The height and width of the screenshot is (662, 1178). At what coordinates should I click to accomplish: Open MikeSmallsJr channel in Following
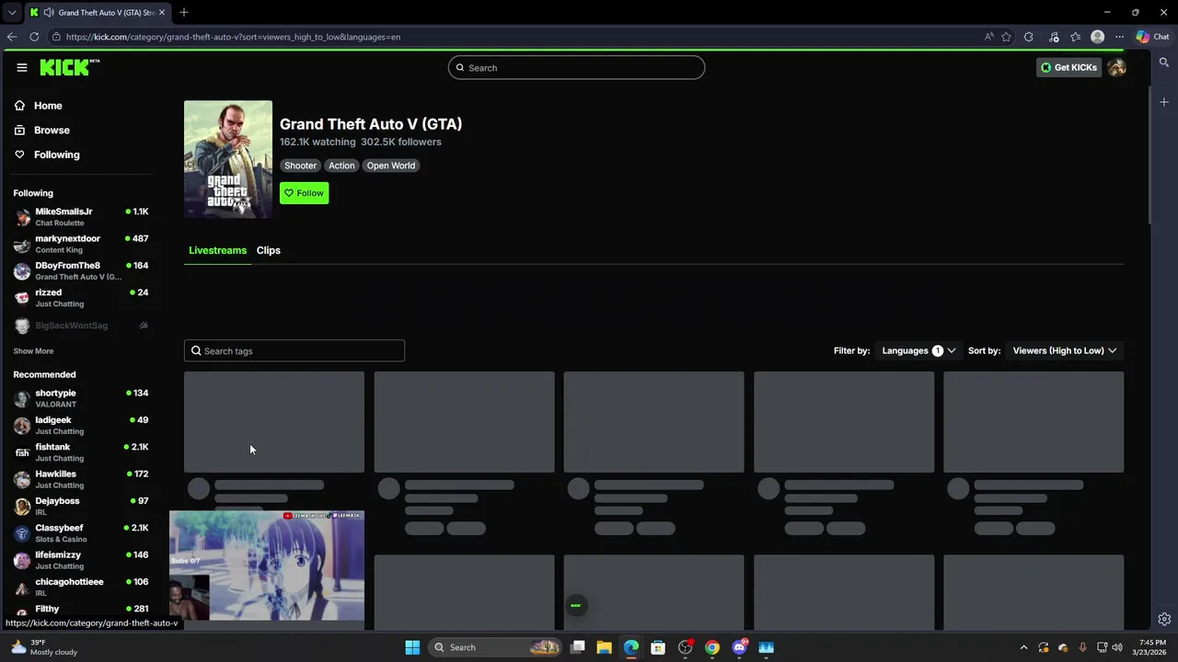point(81,217)
